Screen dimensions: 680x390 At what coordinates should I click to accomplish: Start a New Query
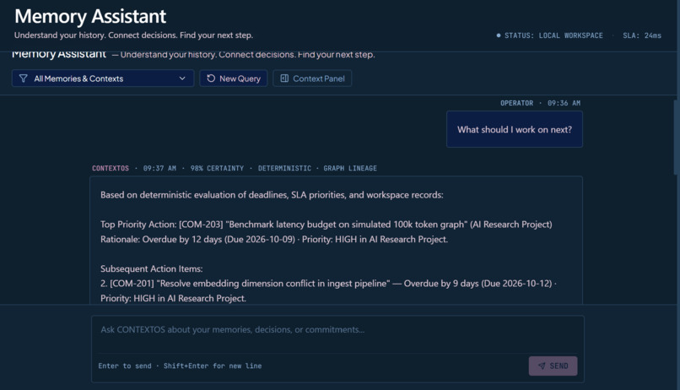(234, 79)
